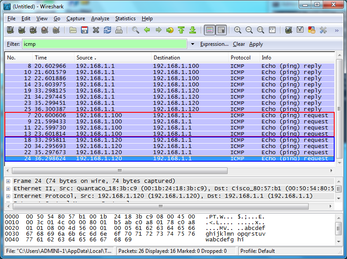
Task: Toggle auto scroll in live capture
Action: click(x=221, y=30)
